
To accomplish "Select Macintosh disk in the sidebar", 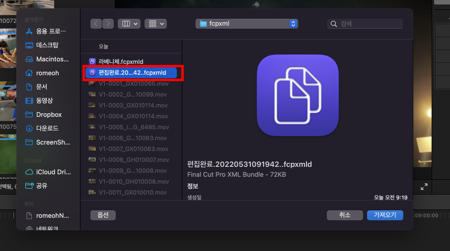I will (47, 59).
